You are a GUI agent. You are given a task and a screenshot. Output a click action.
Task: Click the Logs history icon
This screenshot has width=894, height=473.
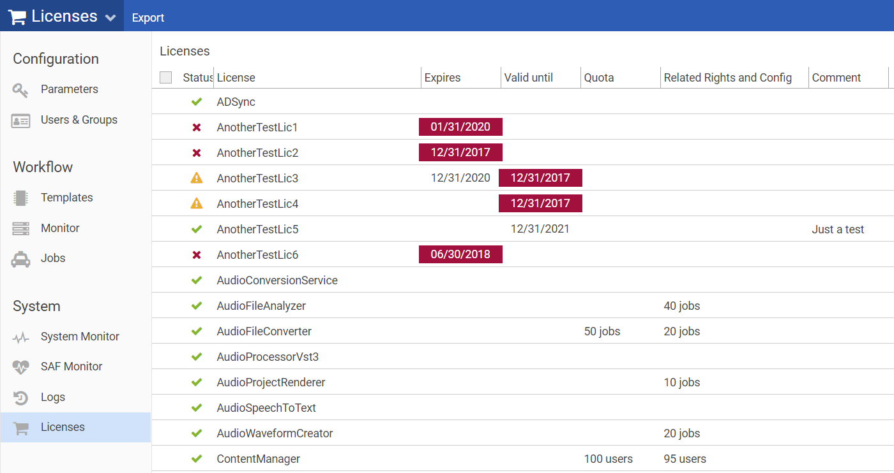click(20, 398)
